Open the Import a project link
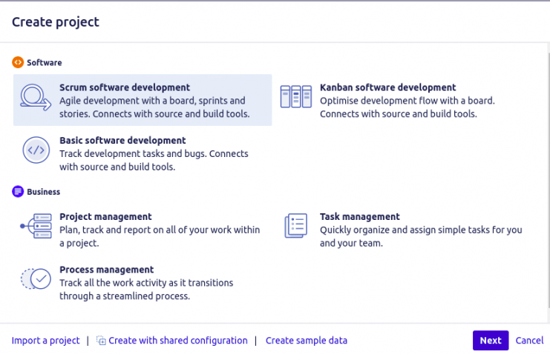 pyautogui.click(x=45, y=341)
